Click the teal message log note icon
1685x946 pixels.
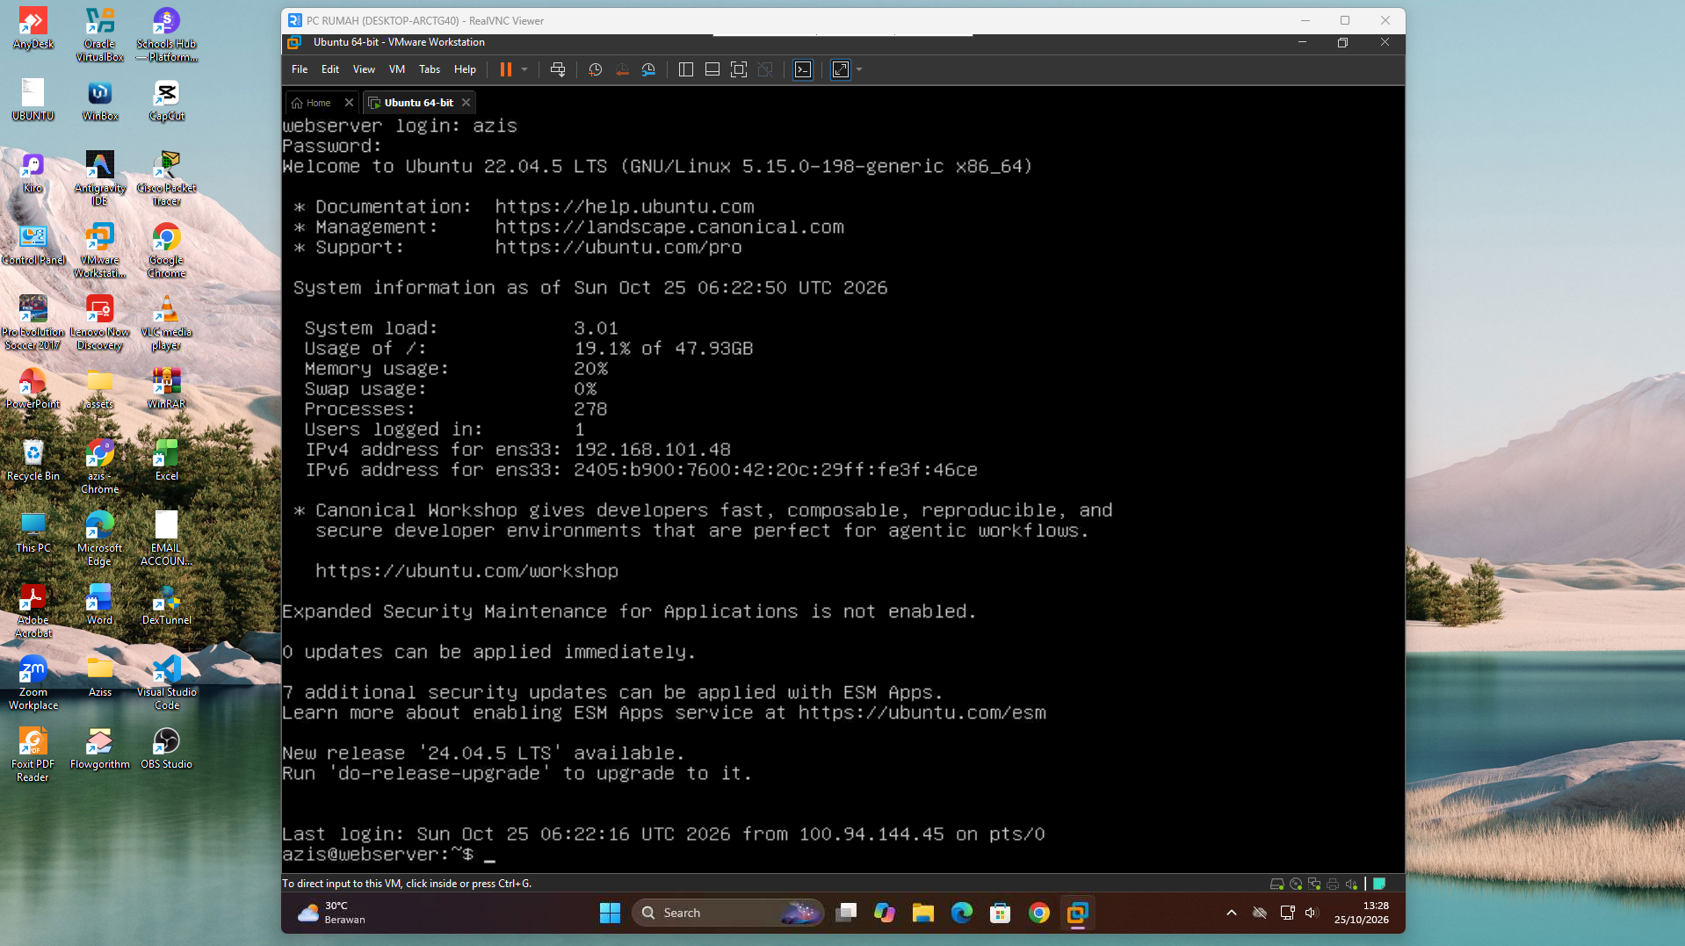tap(1379, 884)
